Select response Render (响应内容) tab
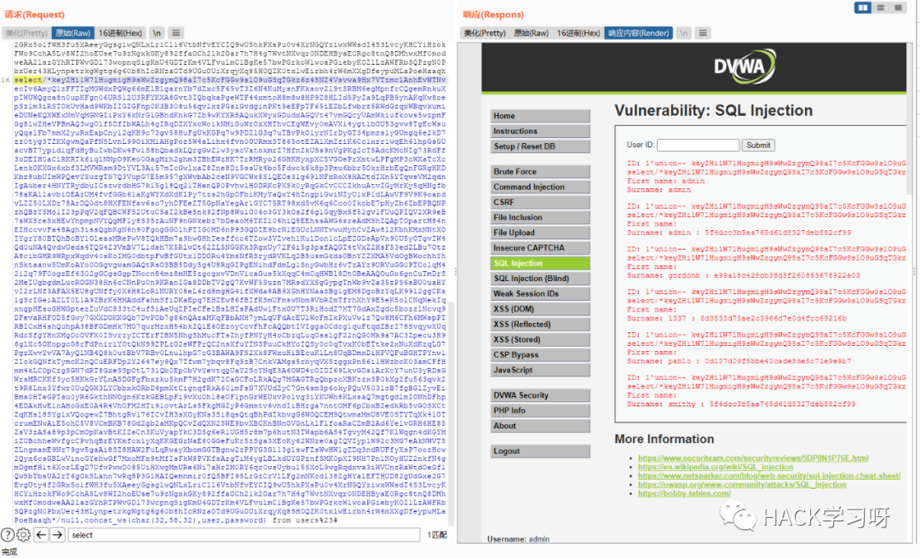The height and width of the screenshot is (558, 920). [x=638, y=33]
